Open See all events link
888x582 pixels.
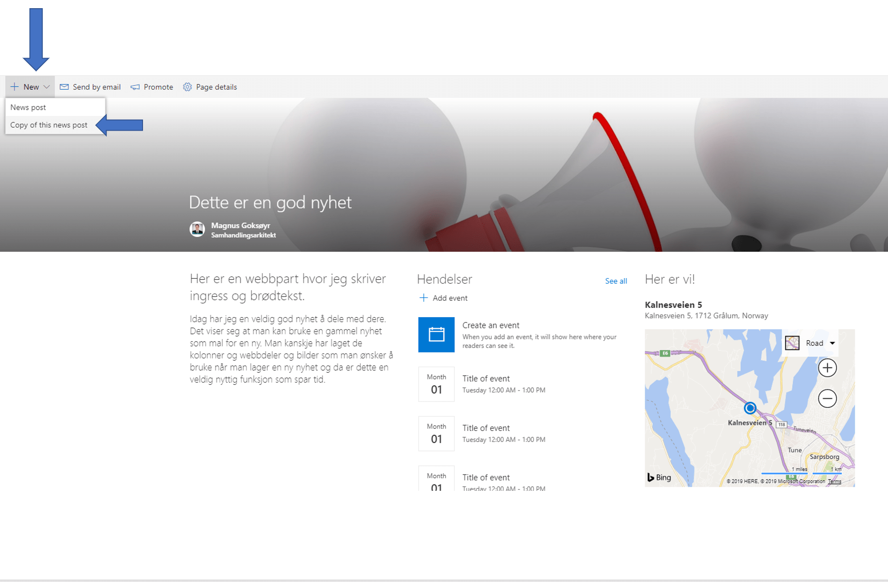point(616,281)
